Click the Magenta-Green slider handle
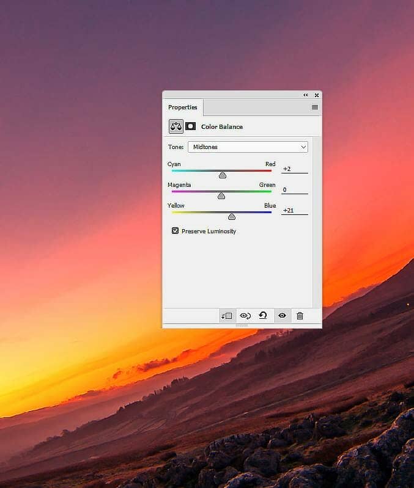414x488 pixels. point(221,195)
